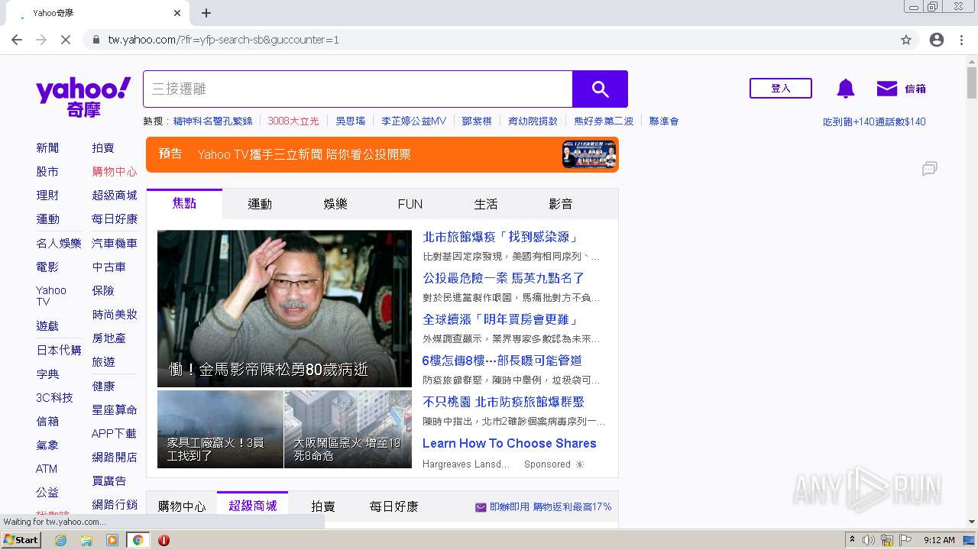Select the 購物中心 shopping tab
The image size is (978, 550).
pyautogui.click(x=182, y=506)
